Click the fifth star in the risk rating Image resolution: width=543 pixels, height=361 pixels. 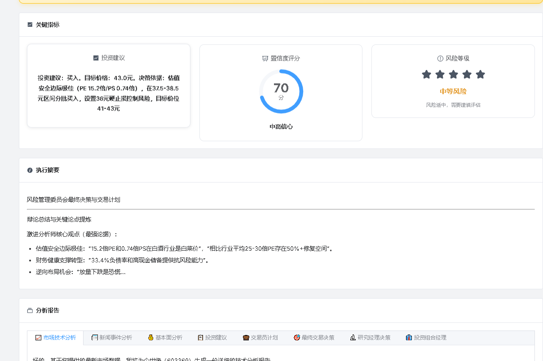coord(480,74)
